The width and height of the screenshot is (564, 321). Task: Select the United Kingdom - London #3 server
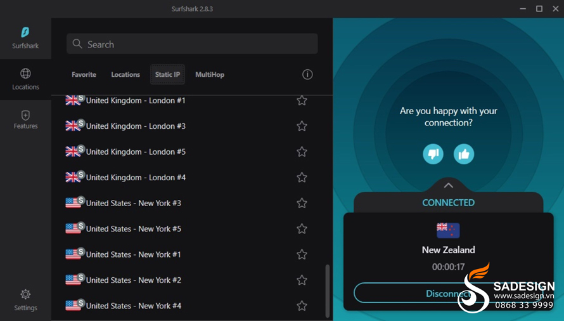click(192, 126)
